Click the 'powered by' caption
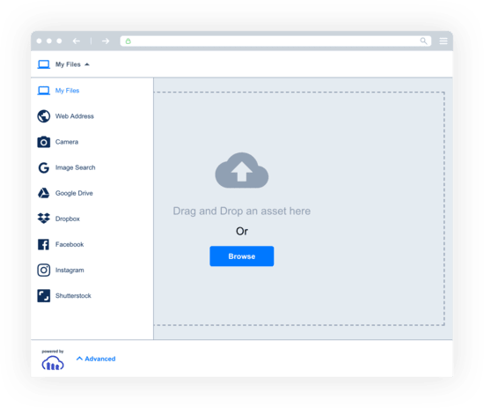484x408 pixels. pos(53,352)
